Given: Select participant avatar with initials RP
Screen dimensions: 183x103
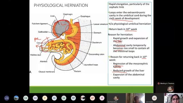Looking at the screenshot, I should 73,98.
